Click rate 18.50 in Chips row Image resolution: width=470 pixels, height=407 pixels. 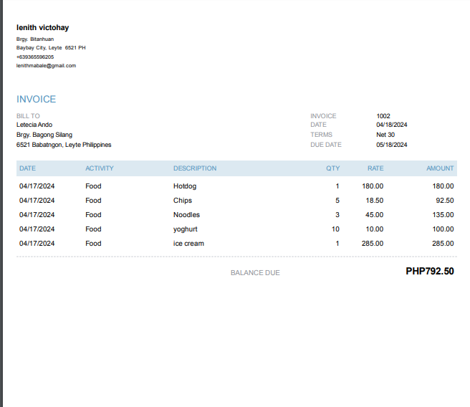[x=375, y=201]
